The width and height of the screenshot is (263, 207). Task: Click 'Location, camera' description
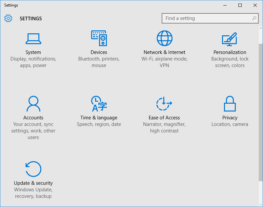(x=230, y=124)
